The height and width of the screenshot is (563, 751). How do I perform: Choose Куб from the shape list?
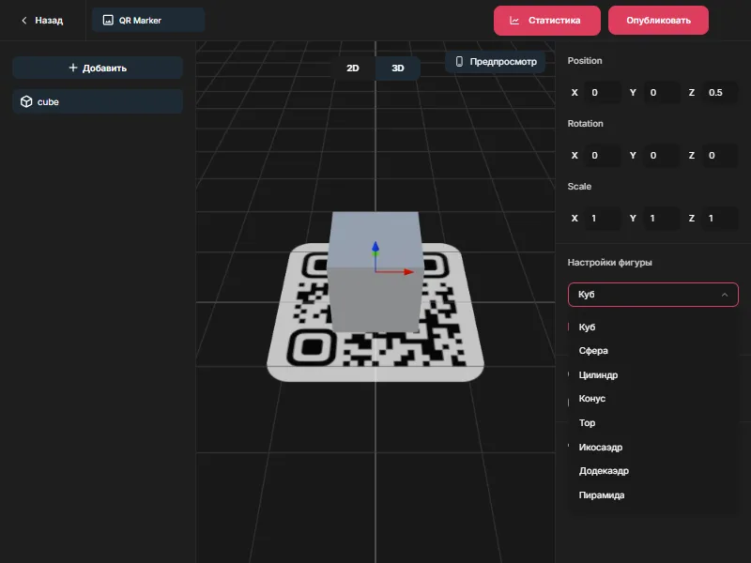[652, 327]
